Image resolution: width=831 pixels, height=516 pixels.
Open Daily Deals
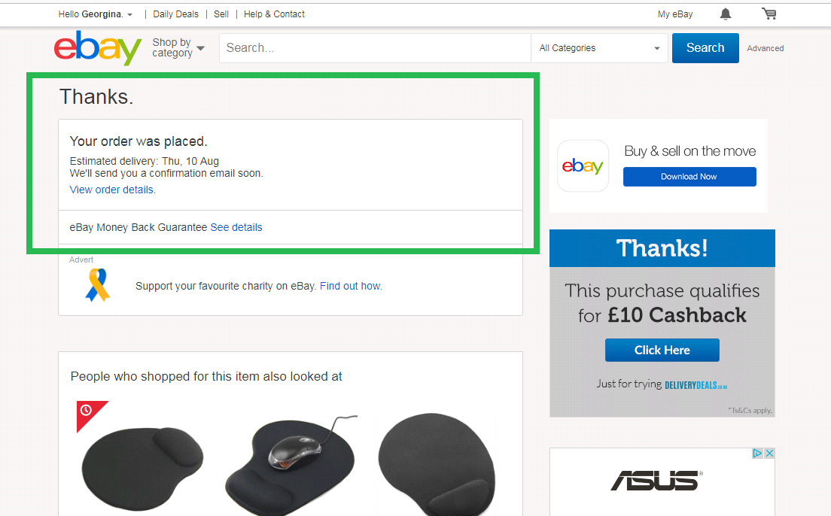(176, 14)
